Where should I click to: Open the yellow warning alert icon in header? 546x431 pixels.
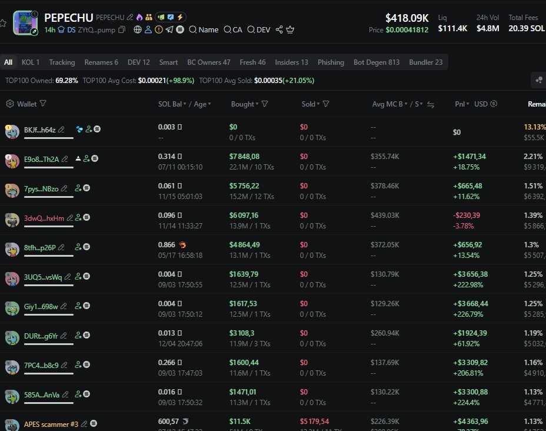(159, 29)
